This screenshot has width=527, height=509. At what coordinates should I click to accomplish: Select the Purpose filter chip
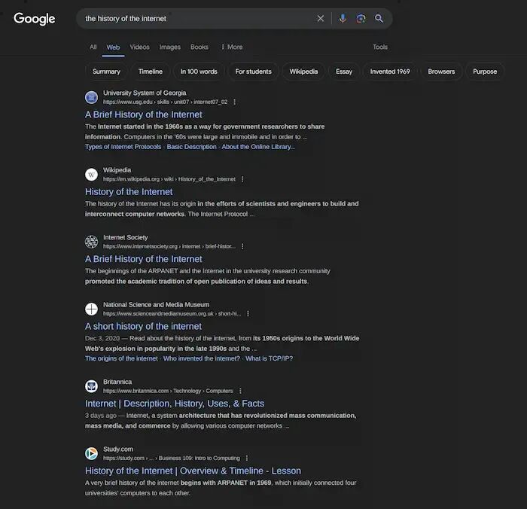click(x=485, y=72)
